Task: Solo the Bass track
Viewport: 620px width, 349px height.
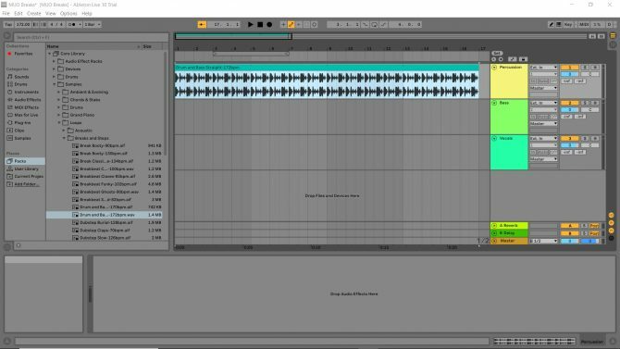Action: 585,103
